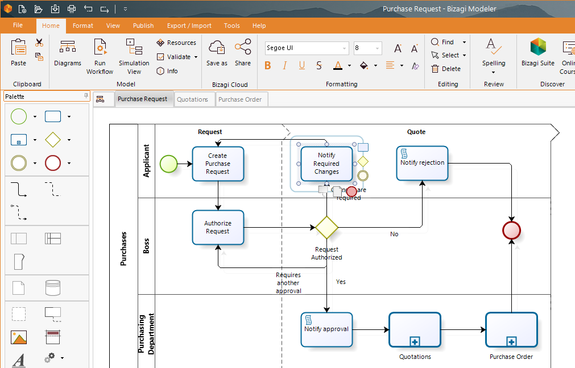The image size is (575, 368).
Task: Select the start event circle in Palette
Action: (19, 116)
